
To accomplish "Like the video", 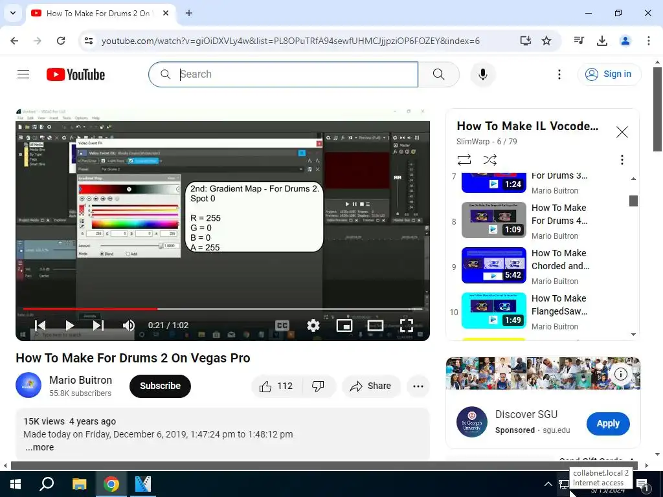I will 276,386.
